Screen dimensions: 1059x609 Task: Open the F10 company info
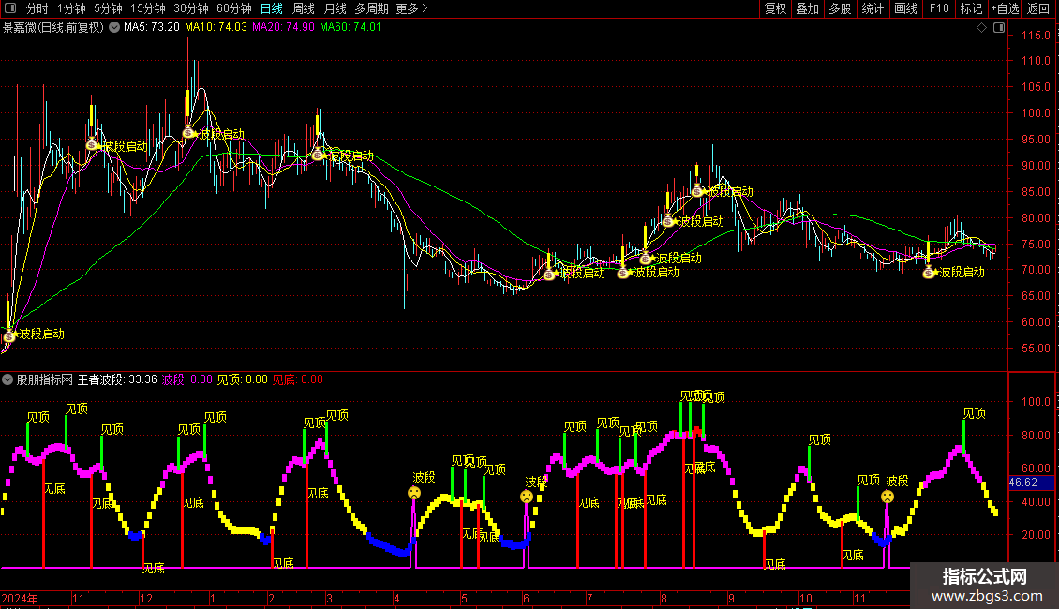(x=938, y=8)
